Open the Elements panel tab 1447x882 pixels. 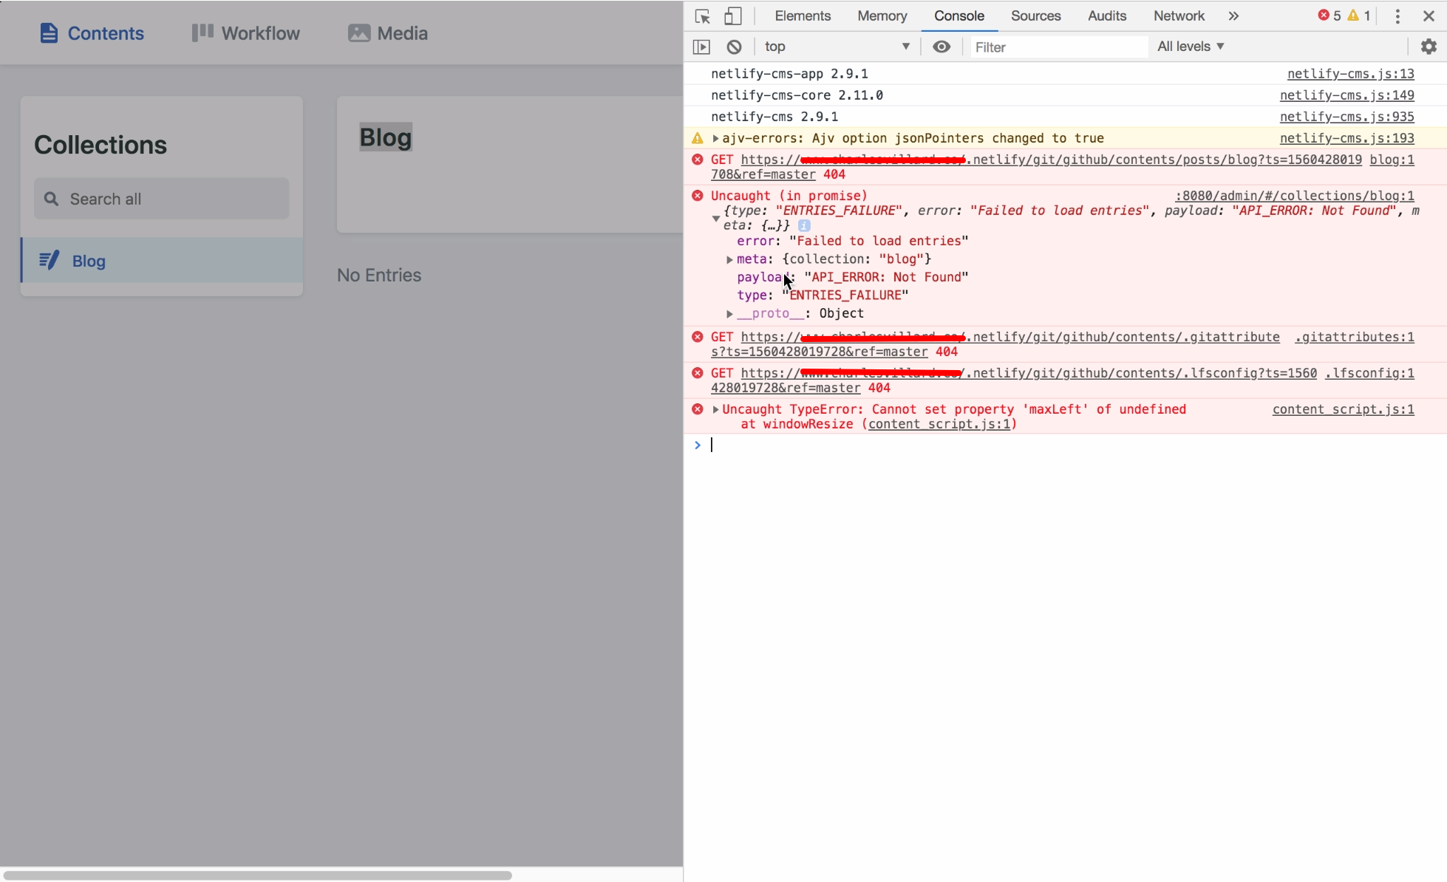pyautogui.click(x=803, y=16)
